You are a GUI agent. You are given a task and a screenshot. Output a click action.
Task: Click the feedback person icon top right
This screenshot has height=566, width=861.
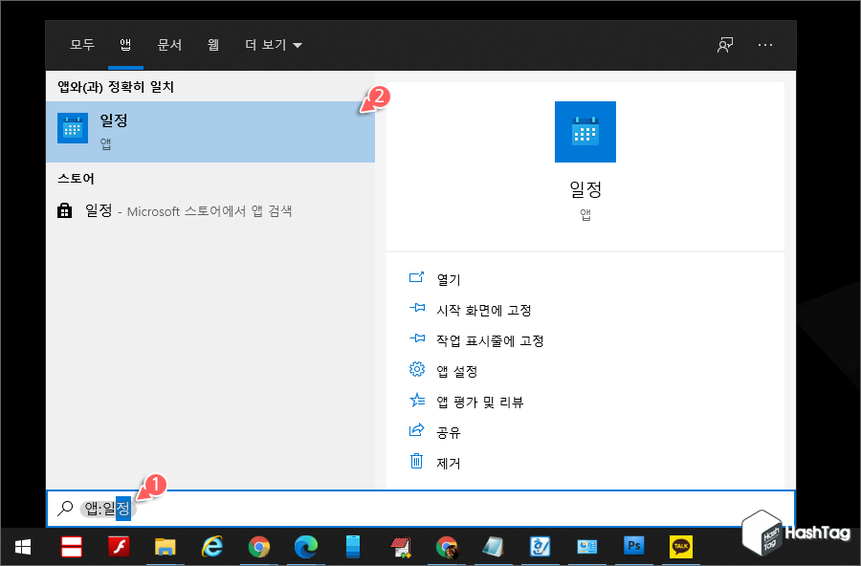pyautogui.click(x=725, y=44)
